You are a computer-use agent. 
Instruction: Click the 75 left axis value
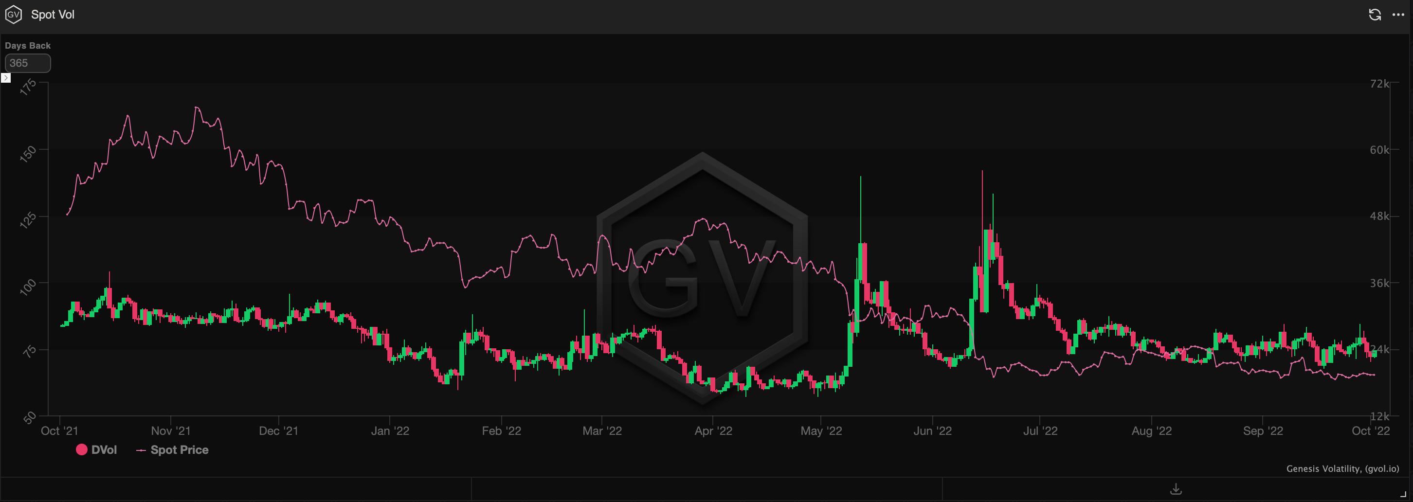(30, 351)
